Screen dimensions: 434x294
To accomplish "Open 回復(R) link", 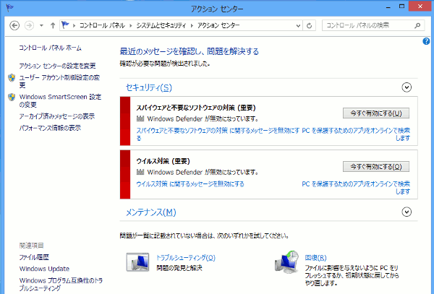I will click(315, 258).
